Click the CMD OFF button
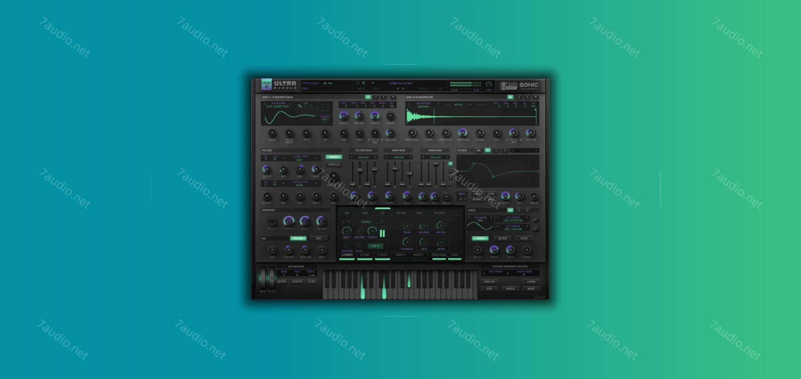Image resolution: width=801 pixels, height=379 pixels. [x=489, y=282]
